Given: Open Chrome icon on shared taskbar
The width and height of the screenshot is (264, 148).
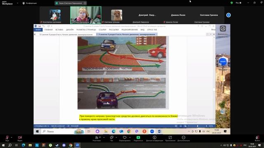Looking at the screenshot, I should coord(129,132).
